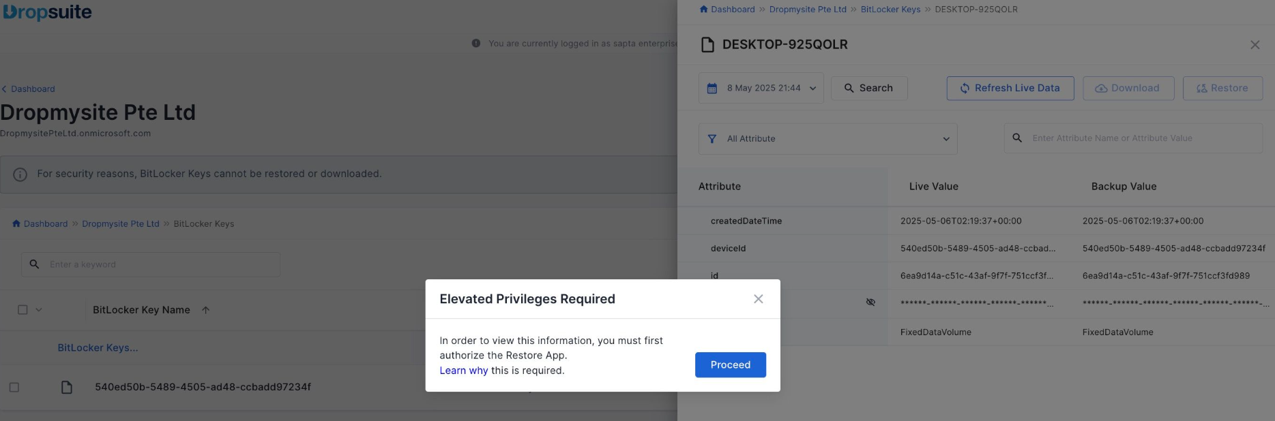1275x421 pixels.
Task: Open BitLocker Keys in panel breadcrumb
Action: tap(890, 10)
